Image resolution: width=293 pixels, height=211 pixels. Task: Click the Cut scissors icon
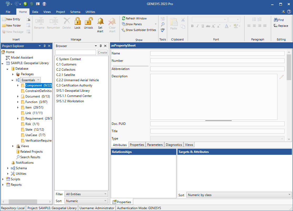tap(183, 20)
